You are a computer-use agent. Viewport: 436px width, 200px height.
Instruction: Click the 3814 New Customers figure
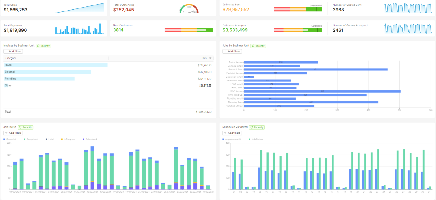(118, 30)
